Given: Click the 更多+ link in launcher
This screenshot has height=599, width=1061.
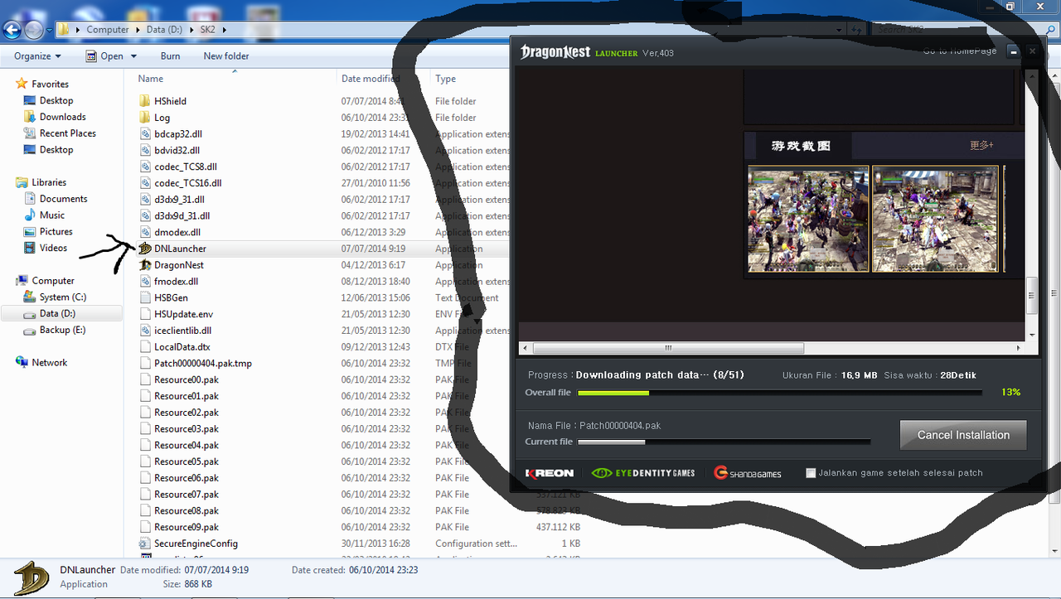Looking at the screenshot, I should pyautogui.click(x=981, y=145).
